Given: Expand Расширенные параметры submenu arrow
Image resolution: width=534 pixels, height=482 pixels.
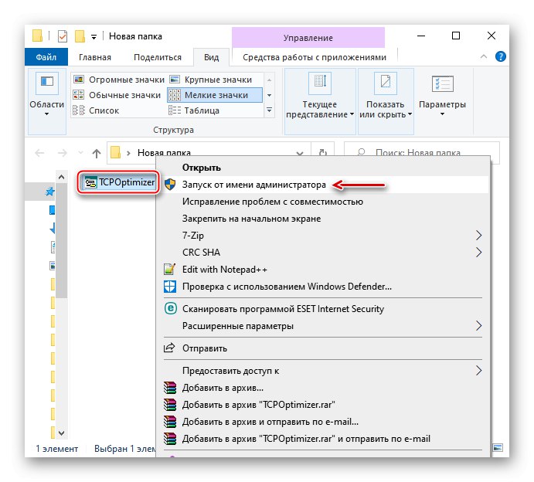Looking at the screenshot, I should (x=478, y=326).
